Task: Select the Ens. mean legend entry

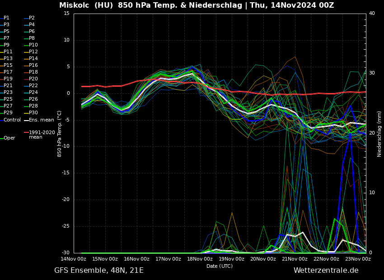Action: click(x=41, y=120)
